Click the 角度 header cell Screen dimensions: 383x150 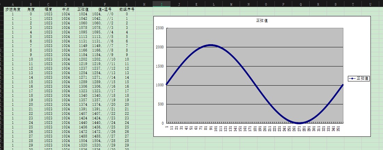point(31,9)
